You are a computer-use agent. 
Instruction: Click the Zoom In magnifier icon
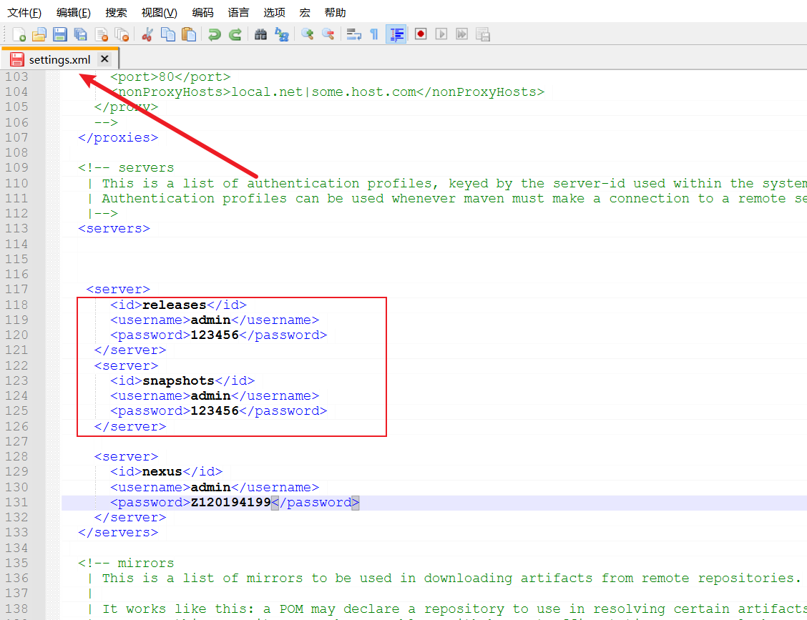[x=307, y=34]
